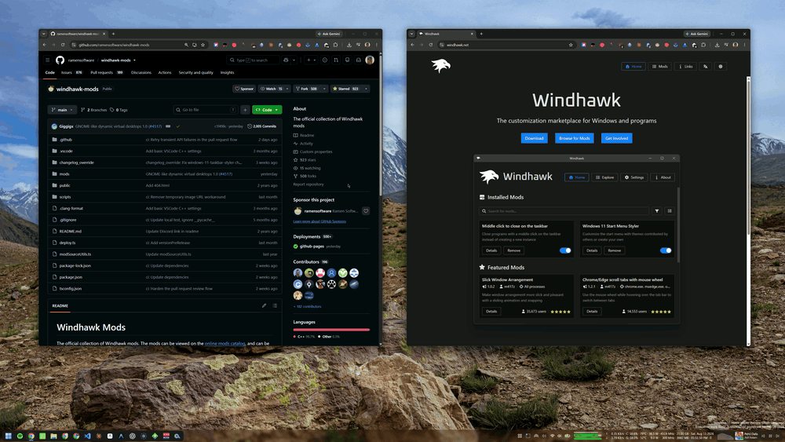This screenshot has height=442, width=785.
Task: Toggle Windows 11 Start Menu Styler mod
Action: pyautogui.click(x=666, y=250)
